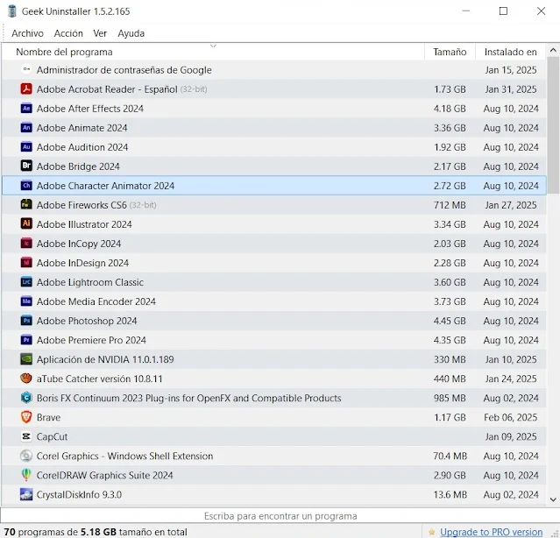Click the Fireworks CS6 icon
The image size is (560, 538).
pos(26,204)
